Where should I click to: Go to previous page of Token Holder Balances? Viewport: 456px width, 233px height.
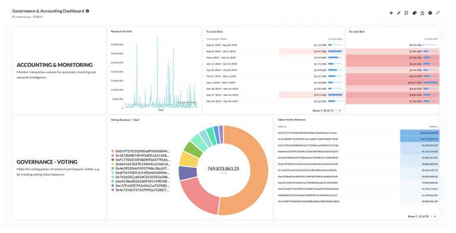pos(431,216)
